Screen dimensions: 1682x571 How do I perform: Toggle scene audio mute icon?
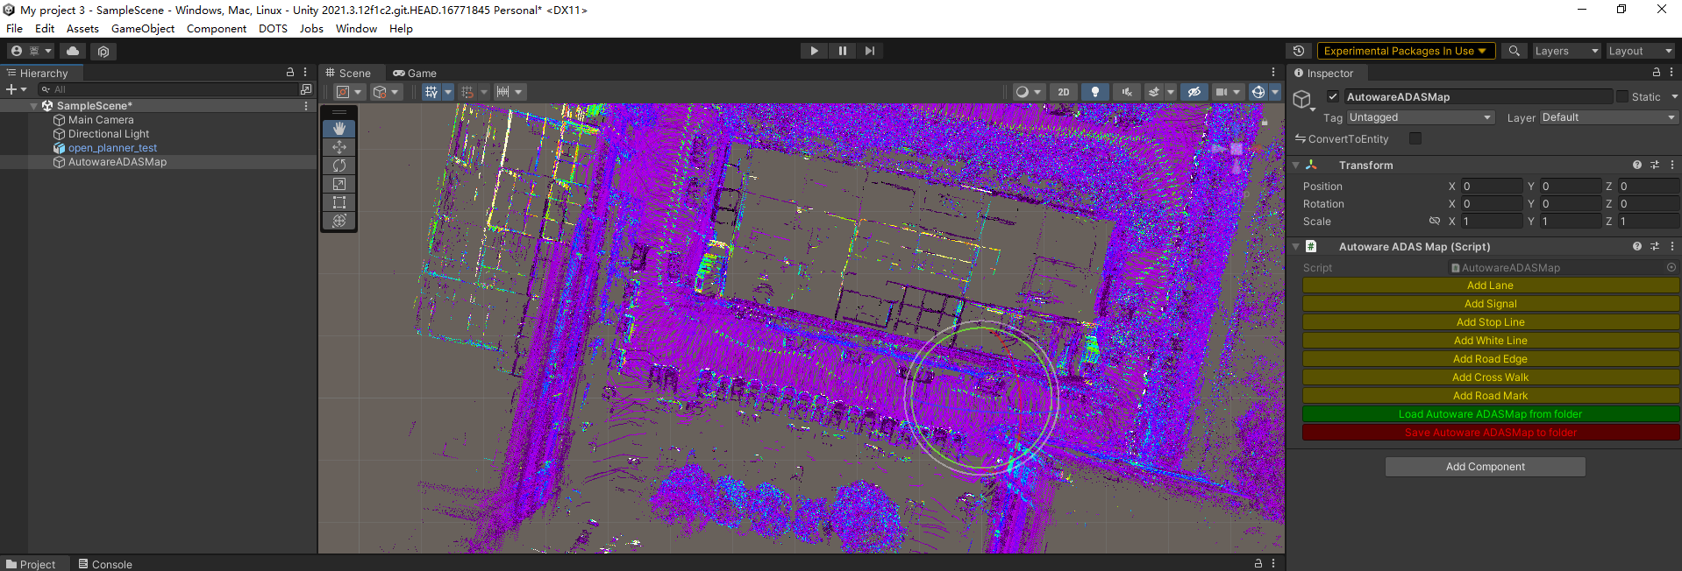1127,92
